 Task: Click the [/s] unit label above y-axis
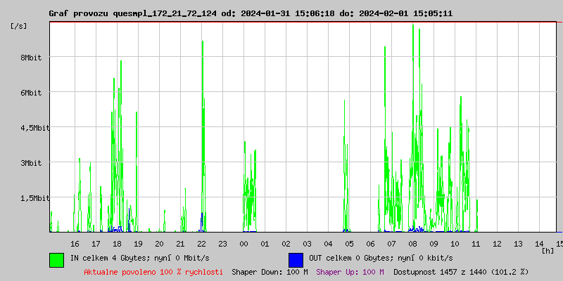[x=19, y=26]
